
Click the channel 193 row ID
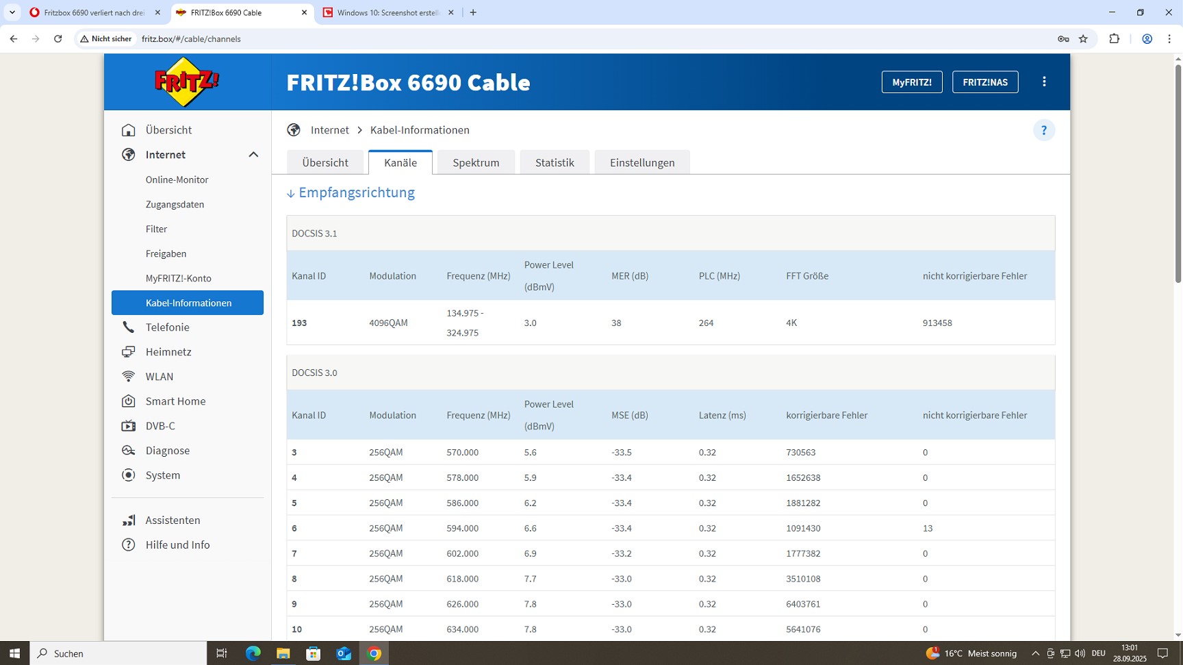pos(299,323)
